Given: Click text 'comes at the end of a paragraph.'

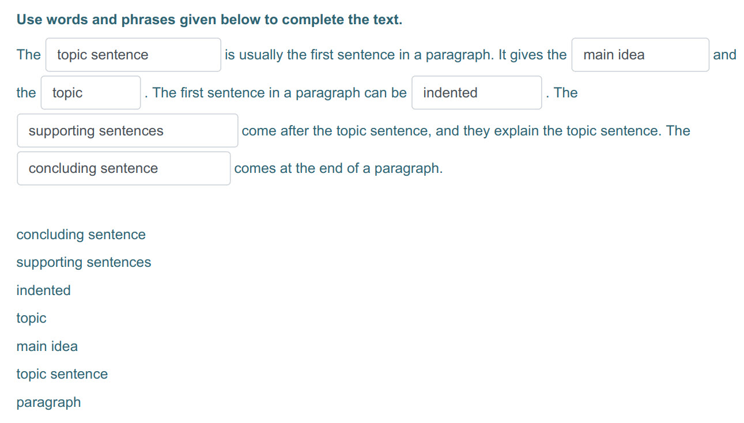Looking at the screenshot, I should click(338, 168).
